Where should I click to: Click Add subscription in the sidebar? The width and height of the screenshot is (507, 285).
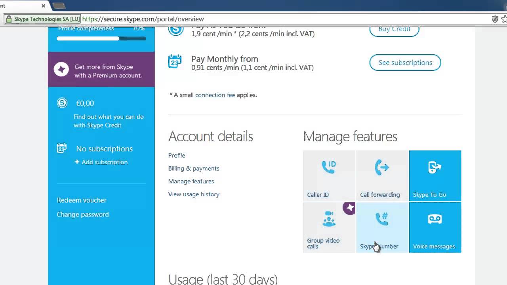click(x=101, y=162)
